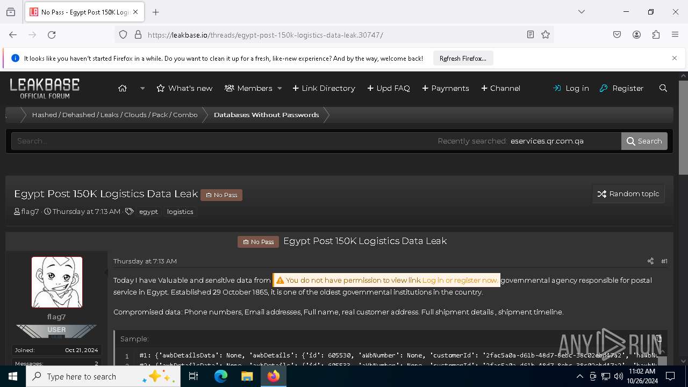
Task: Open Extensions puzzle icon
Action: 656,34
